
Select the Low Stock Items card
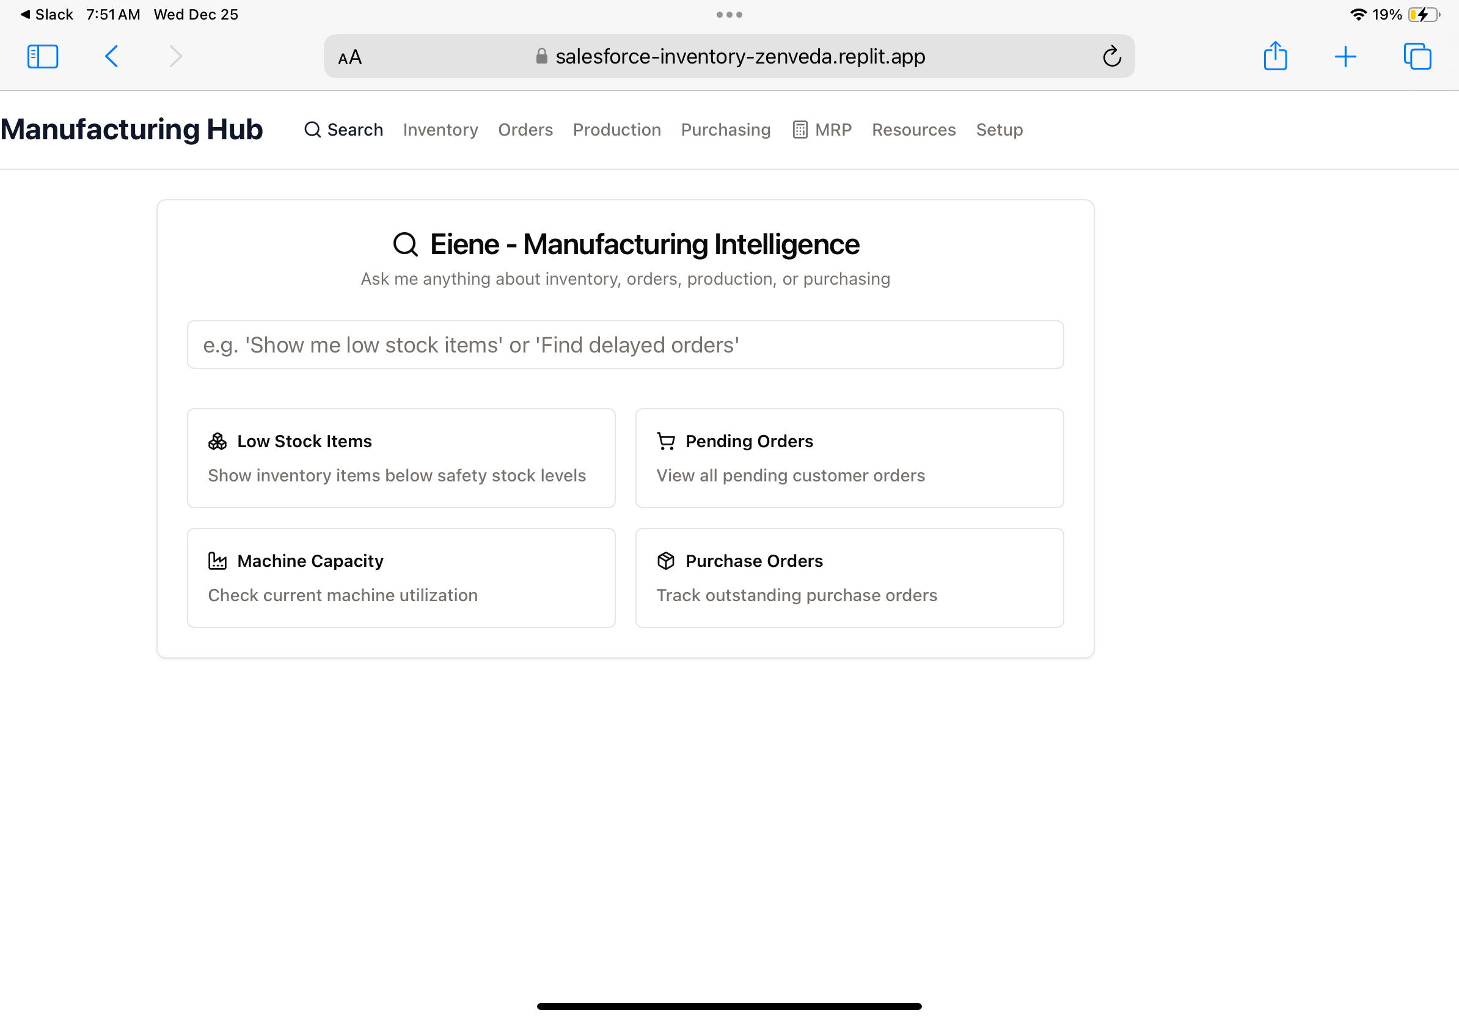pyautogui.click(x=401, y=458)
